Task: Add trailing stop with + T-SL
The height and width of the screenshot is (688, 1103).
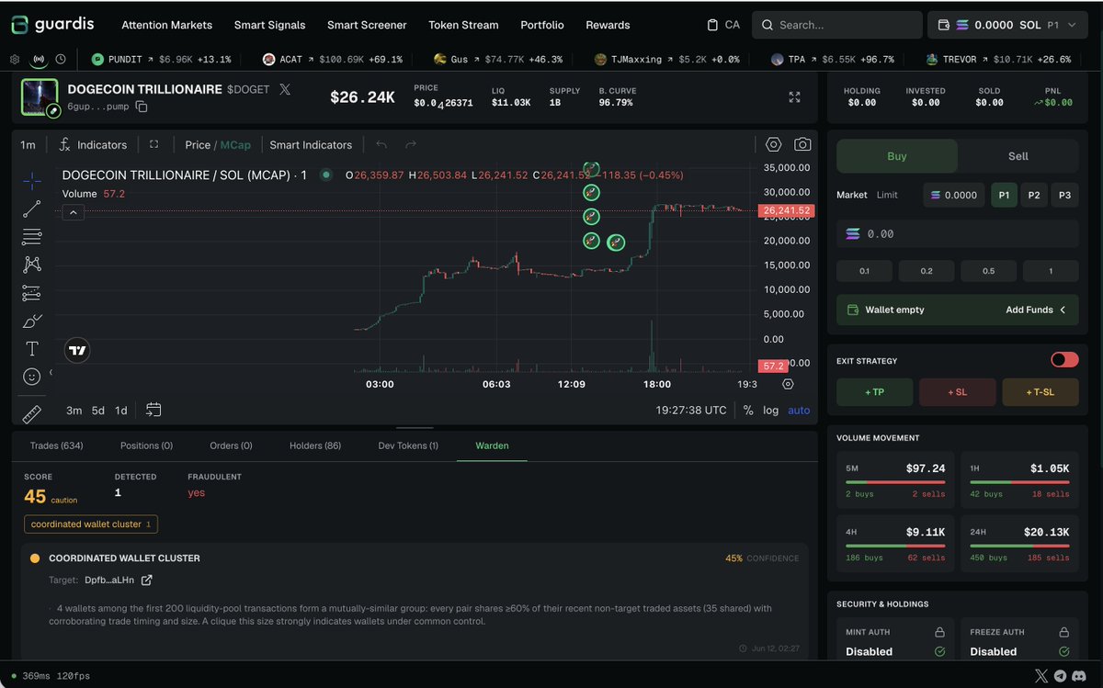Action: (x=1040, y=392)
